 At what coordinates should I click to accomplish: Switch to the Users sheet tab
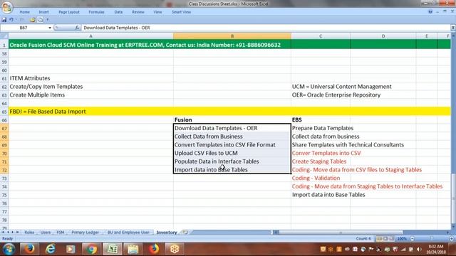point(46,233)
